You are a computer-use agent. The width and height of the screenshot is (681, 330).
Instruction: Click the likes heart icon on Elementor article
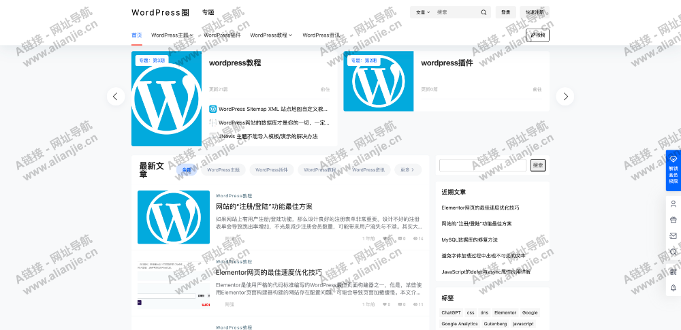click(384, 304)
